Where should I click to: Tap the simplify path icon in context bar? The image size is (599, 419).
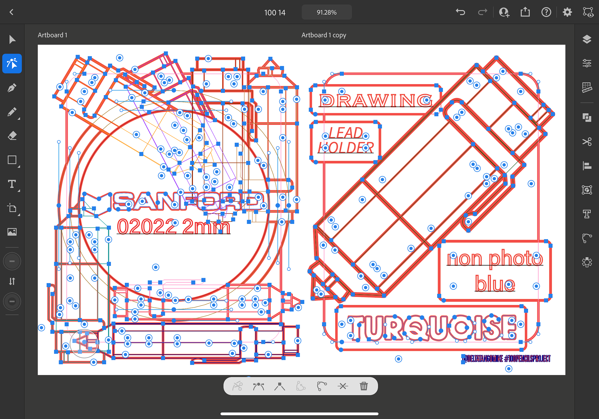click(x=322, y=386)
